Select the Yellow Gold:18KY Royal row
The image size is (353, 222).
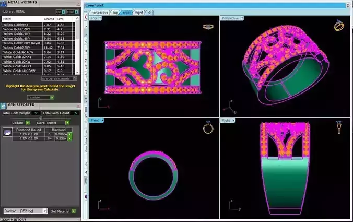(x=38, y=43)
